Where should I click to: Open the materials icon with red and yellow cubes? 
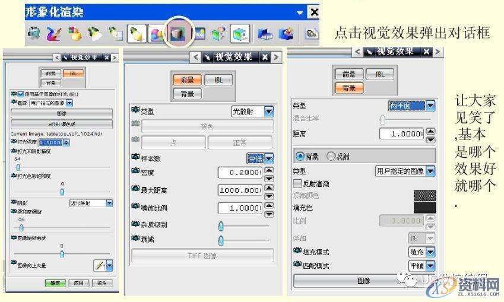coord(75,33)
